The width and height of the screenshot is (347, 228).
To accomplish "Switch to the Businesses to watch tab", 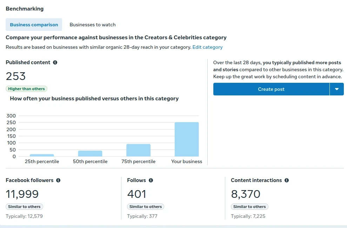I will pyautogui.click(x=93, y=25).
